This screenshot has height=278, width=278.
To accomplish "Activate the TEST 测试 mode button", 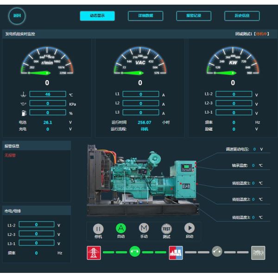I will pyautogui.click(x=166, y=228).
